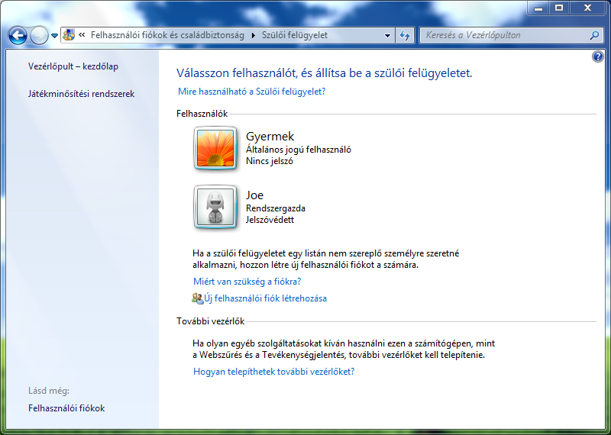The height and width of the screenshot is (435, 611).
Task: Click the Joe user name
Action: tap(255, 195)
